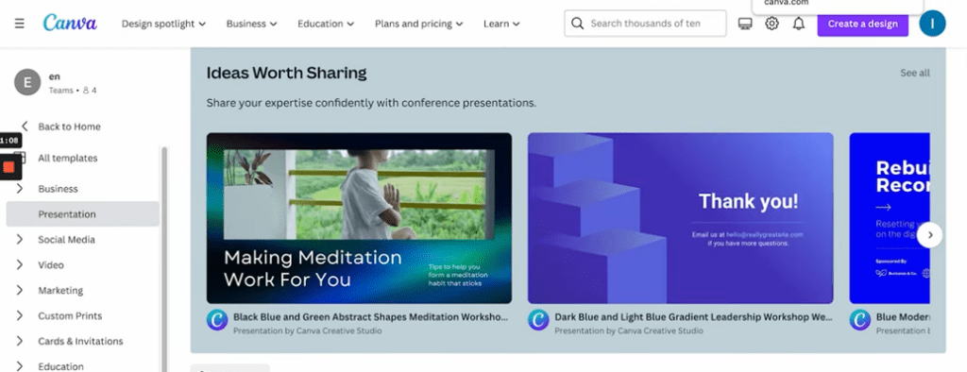Screen dimensions: 967x372
Task: Click See all for Ideas Worth Sharing
Action: click(x=914, y=73)
